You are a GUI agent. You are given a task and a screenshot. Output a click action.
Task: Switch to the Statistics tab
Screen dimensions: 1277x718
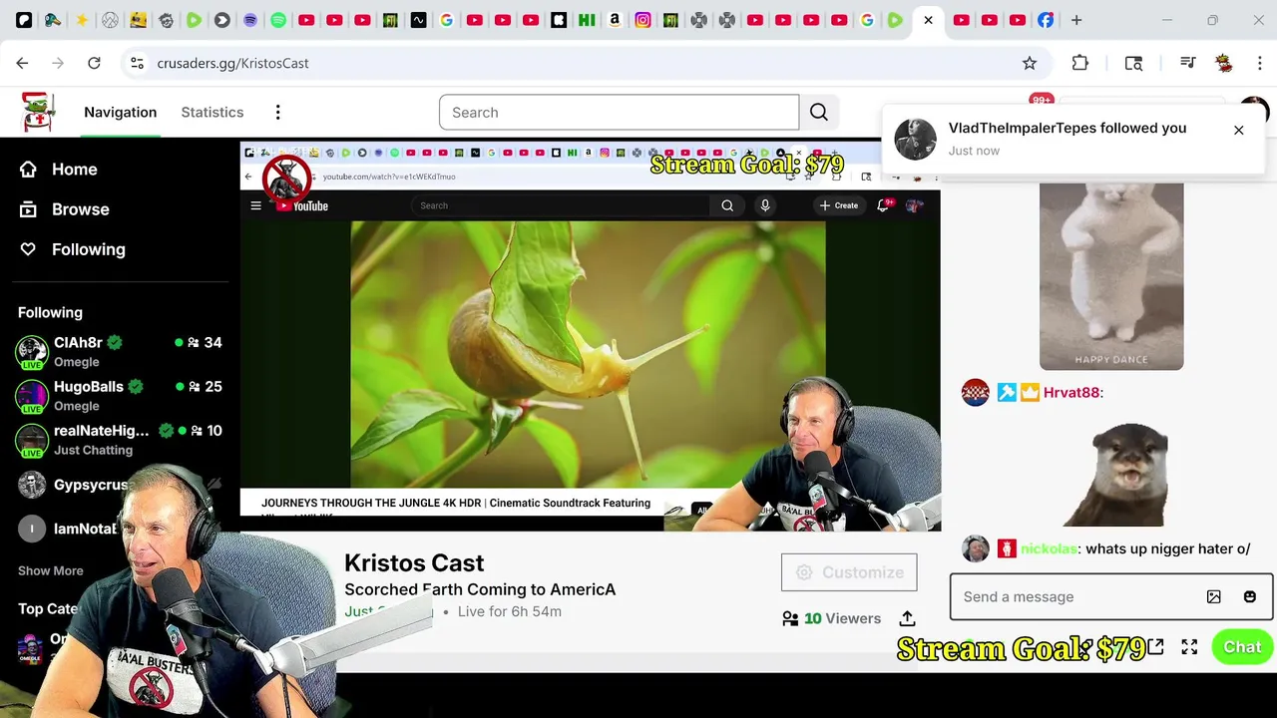pyautogui.click(x=212, y=112)
